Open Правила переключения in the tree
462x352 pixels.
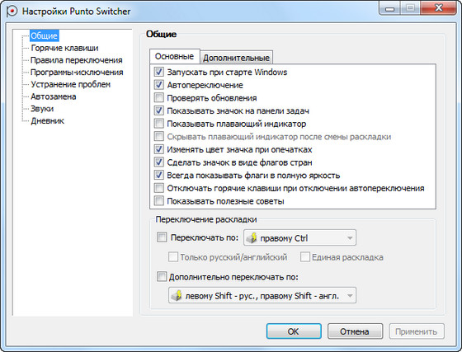(77, 60)
